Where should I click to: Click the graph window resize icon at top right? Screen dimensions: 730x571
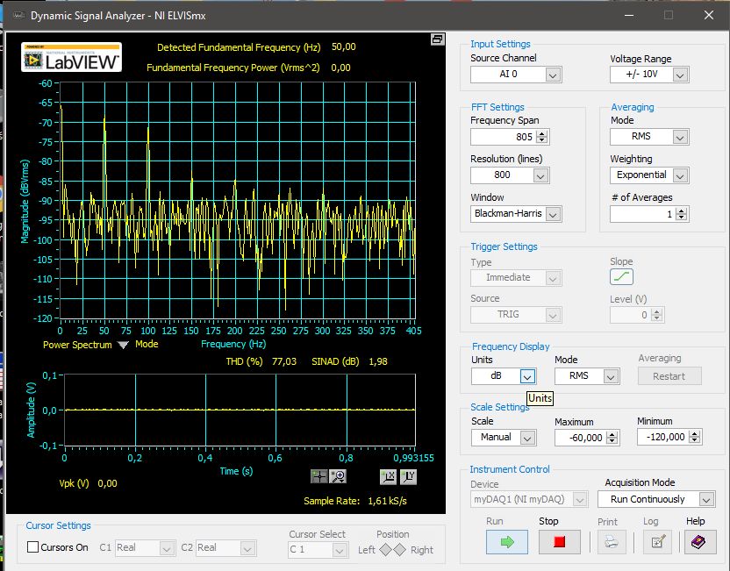(x=437, y=39)
